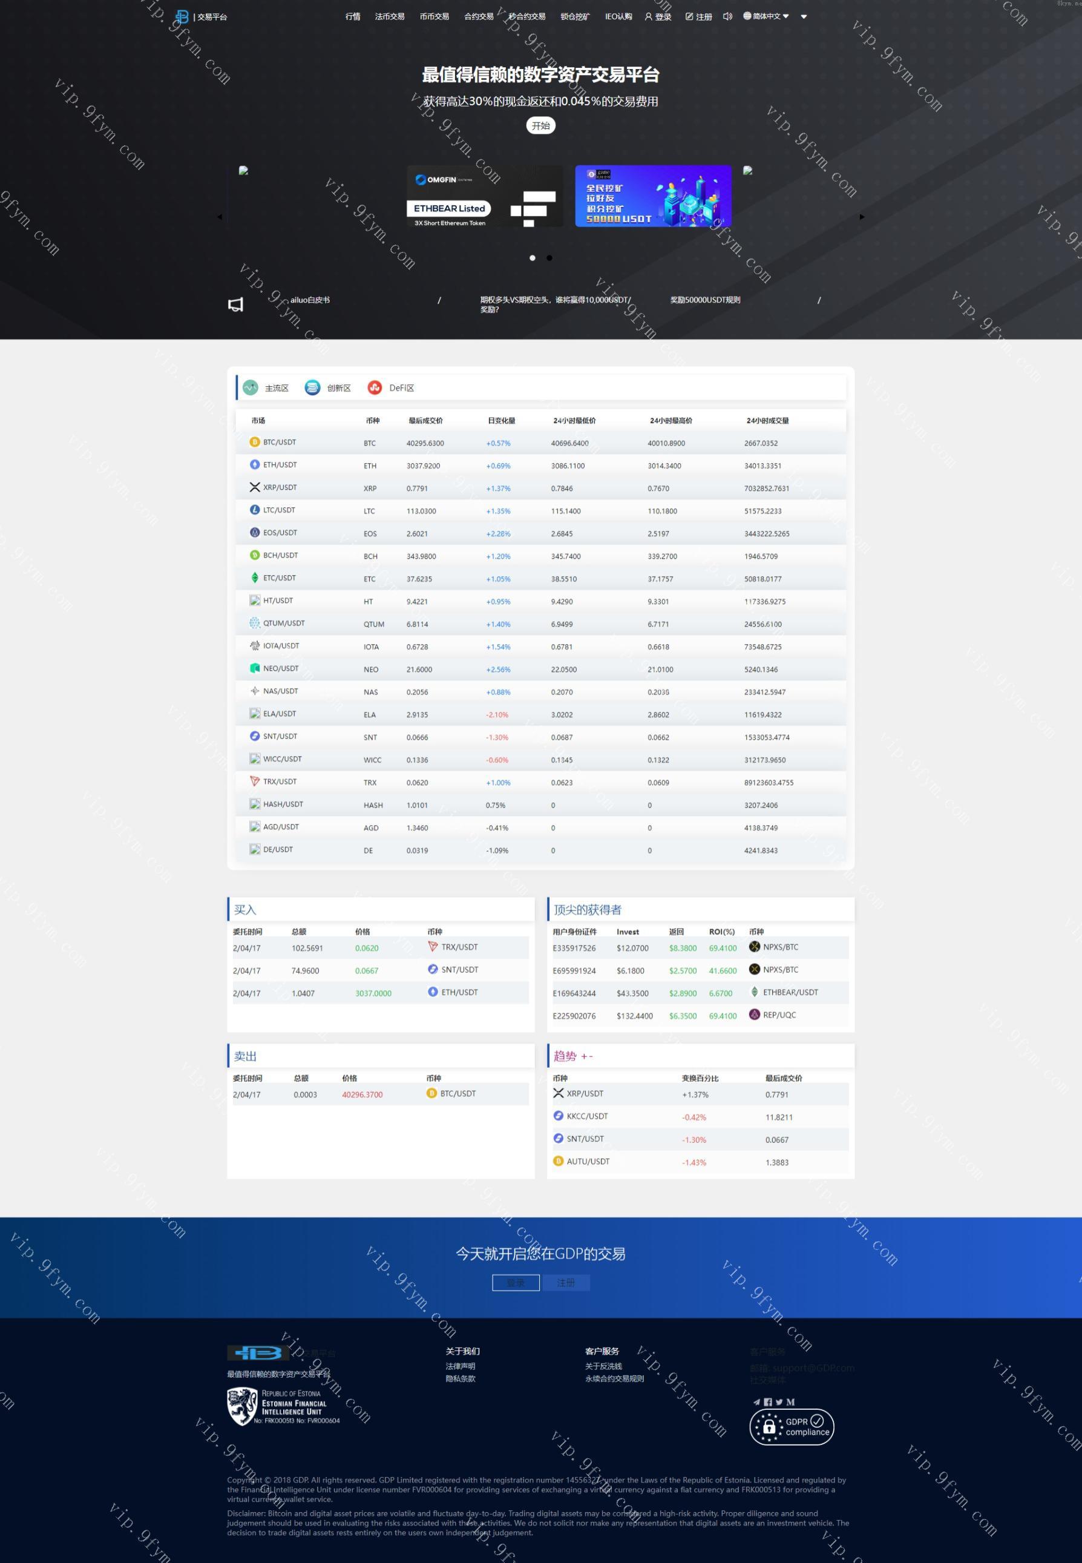This screenshot has height=1563, width=1082.
Task: Switch to second carousel slide dot
Action: point(549,258)
